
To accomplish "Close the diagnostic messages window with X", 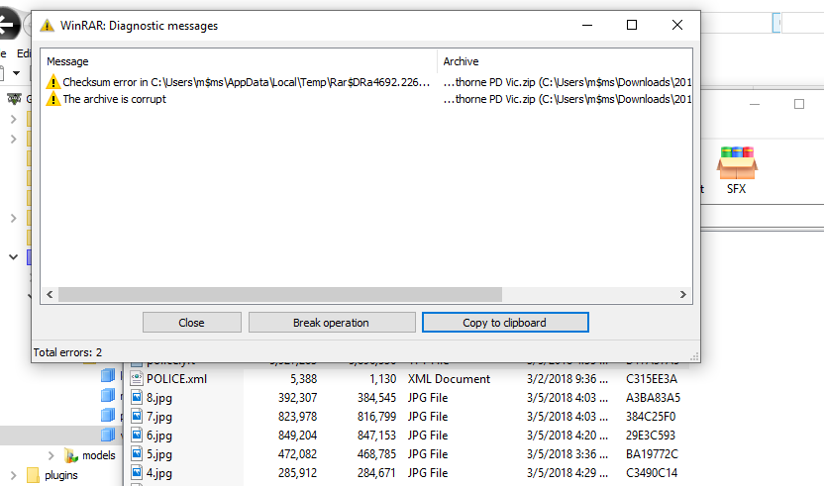I will coord(677,25).
